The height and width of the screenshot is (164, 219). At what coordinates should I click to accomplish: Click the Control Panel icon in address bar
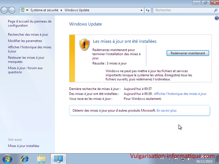coord(23,10)
